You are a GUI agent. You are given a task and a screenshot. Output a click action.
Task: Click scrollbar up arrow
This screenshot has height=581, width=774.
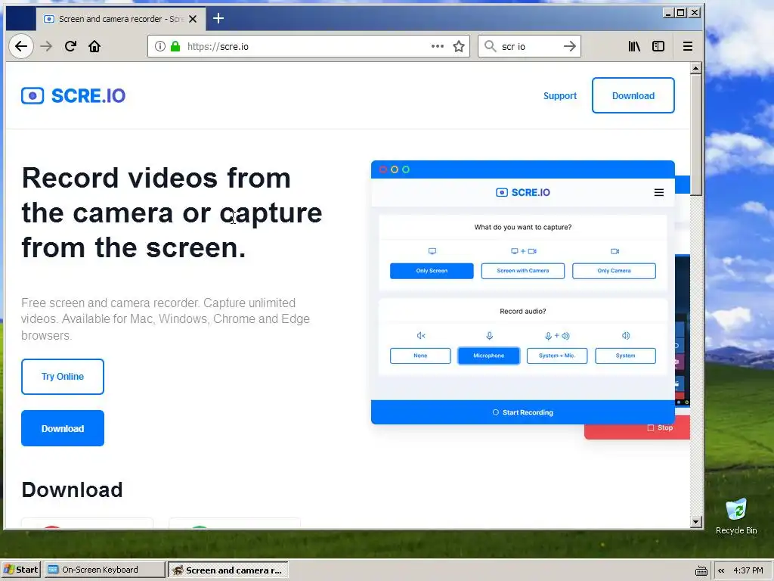pyautogui.click(x=696, y=68)
